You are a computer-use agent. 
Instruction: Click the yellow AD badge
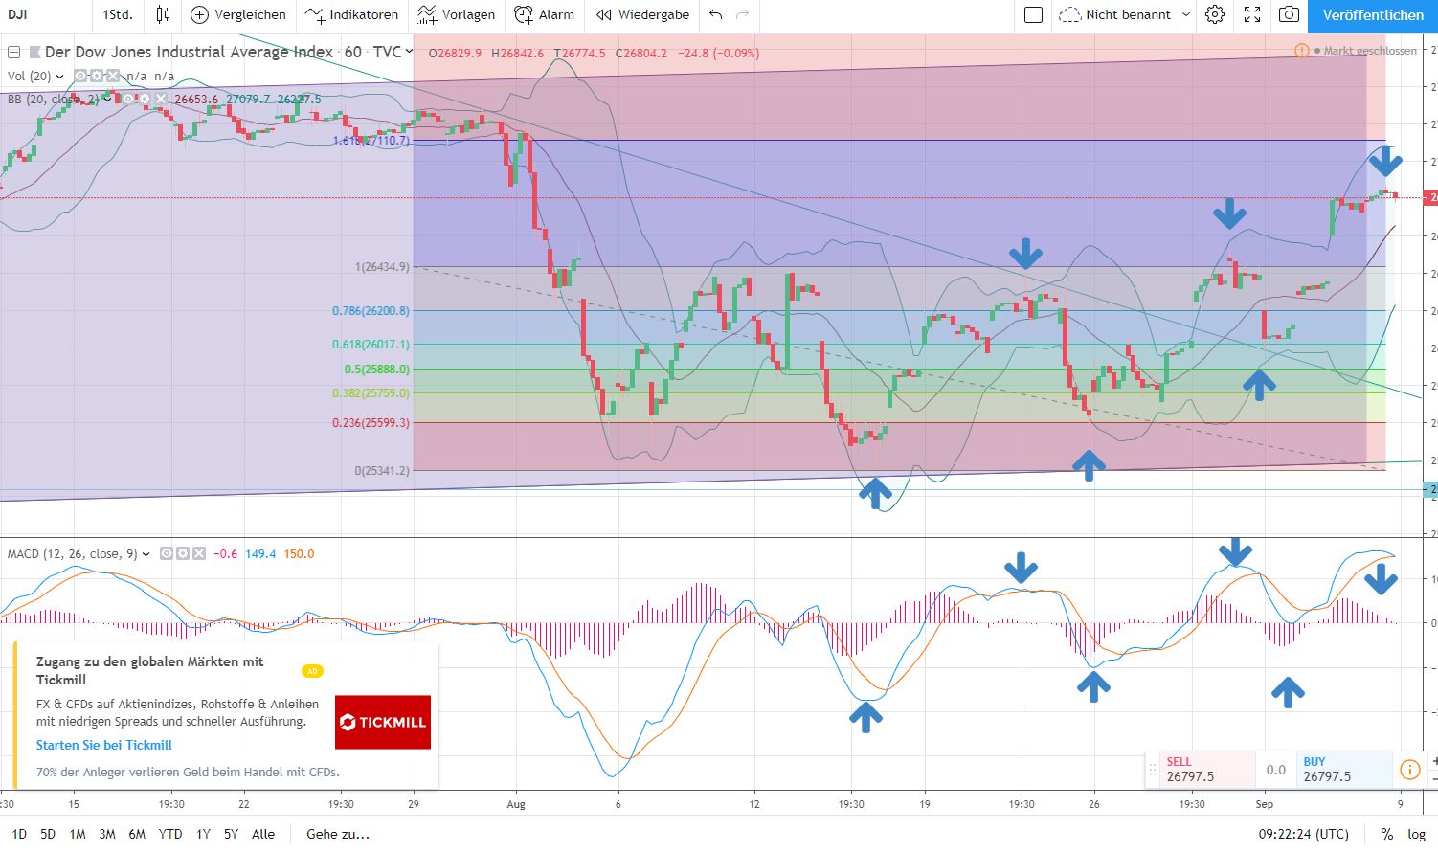(312, 671)
